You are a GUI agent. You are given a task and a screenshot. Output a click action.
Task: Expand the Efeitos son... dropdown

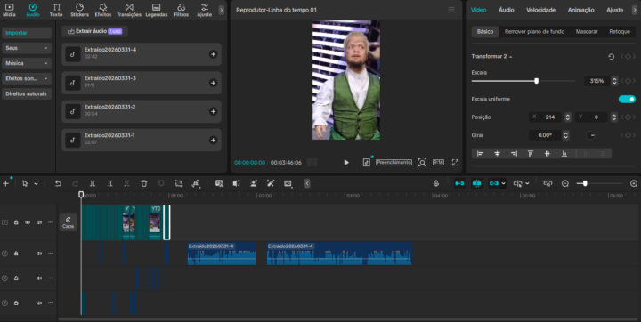[x=26, y=78]
